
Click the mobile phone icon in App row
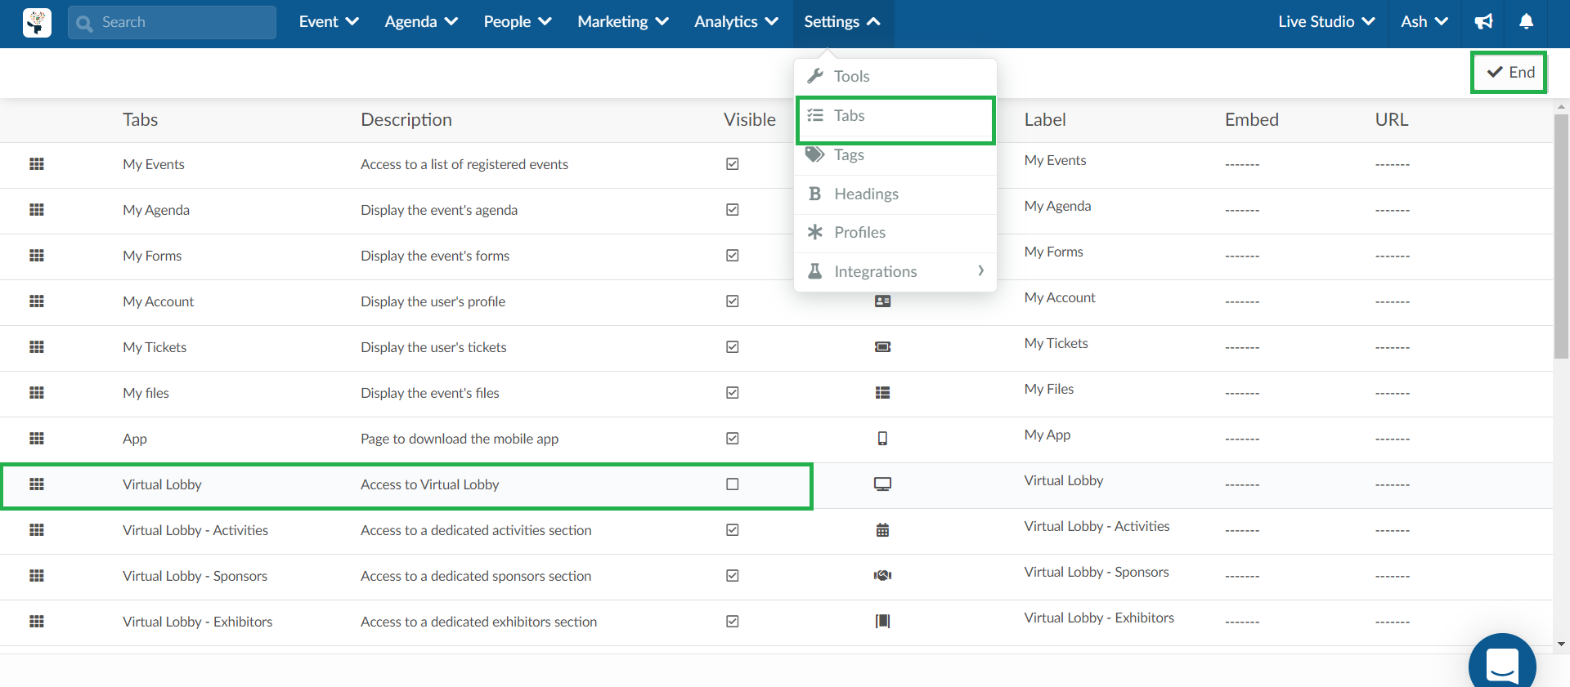pyautogui.click(x=882, y=439)
